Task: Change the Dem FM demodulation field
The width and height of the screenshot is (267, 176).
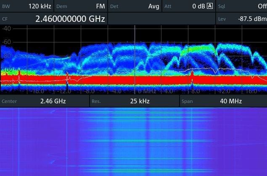Action: tap(81, 6)
